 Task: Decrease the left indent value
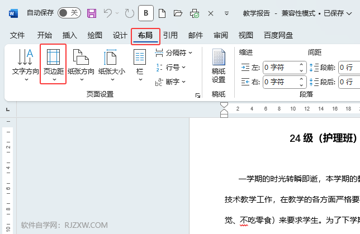coord(301,71)
